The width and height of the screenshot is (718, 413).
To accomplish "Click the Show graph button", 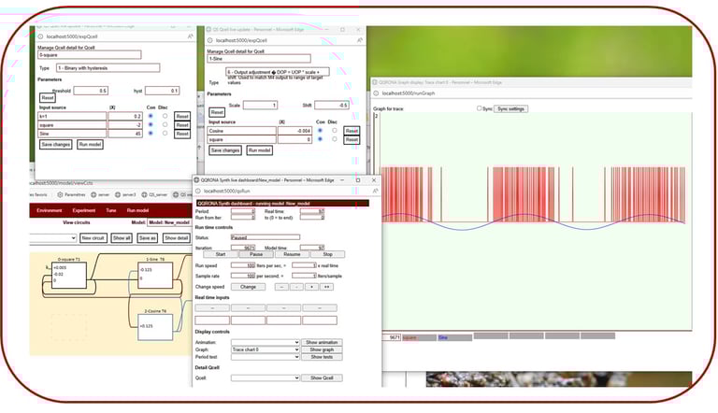I will [322, 349].
